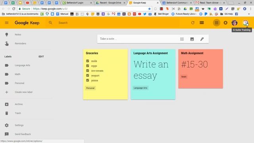Image resolution: width=254 pixels, height=143 pixels.
Task: Open the Groceries note
Action: point(106,74)
